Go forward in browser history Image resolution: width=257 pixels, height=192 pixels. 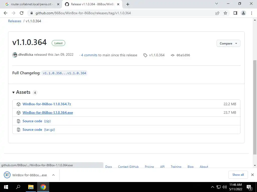[14, 13]
